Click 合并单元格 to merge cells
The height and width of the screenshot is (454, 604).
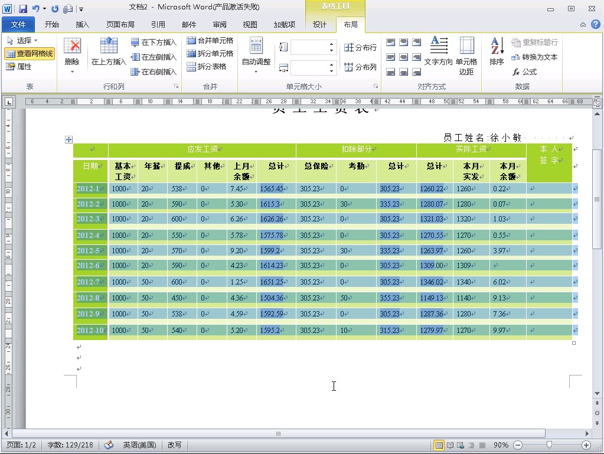(210, 41)
